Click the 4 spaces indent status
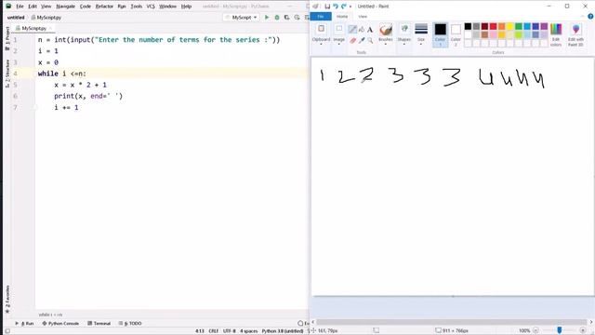This screenshot has height=335, width=595. [x=248, y=331]
